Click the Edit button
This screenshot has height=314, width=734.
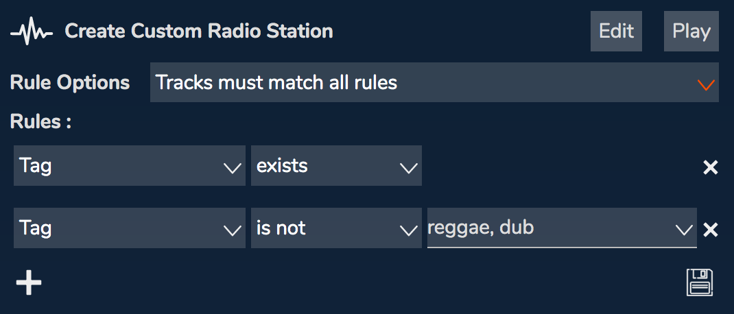point(616,32)
